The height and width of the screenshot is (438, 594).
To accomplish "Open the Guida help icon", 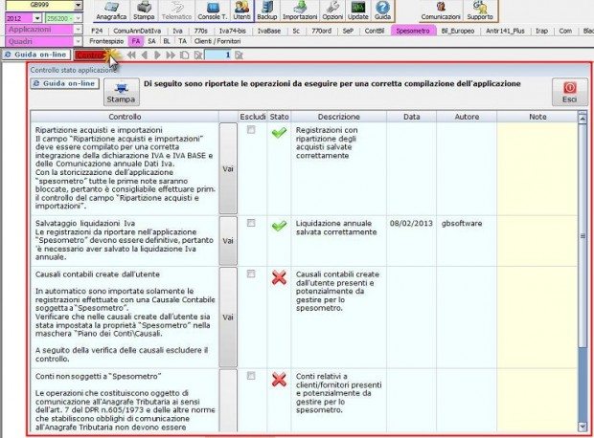I will click(382, 11).
